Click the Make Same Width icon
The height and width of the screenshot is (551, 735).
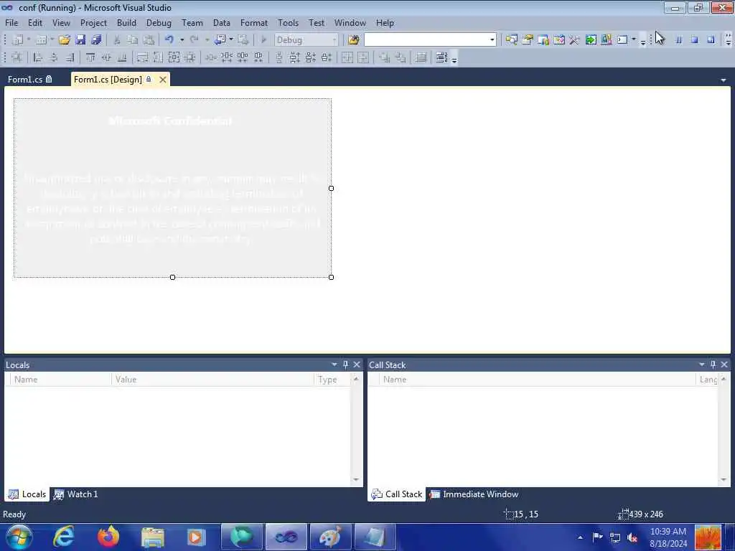point(142,57)
